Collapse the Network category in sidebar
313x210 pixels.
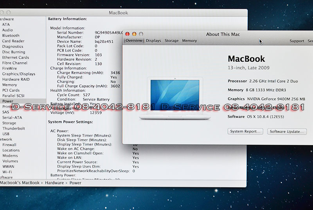[x=6, y=139]
